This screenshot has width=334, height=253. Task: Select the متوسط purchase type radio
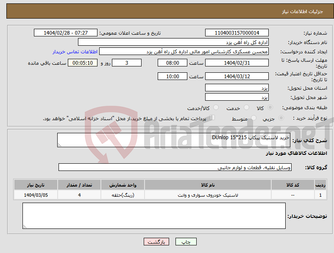[253, 118]
